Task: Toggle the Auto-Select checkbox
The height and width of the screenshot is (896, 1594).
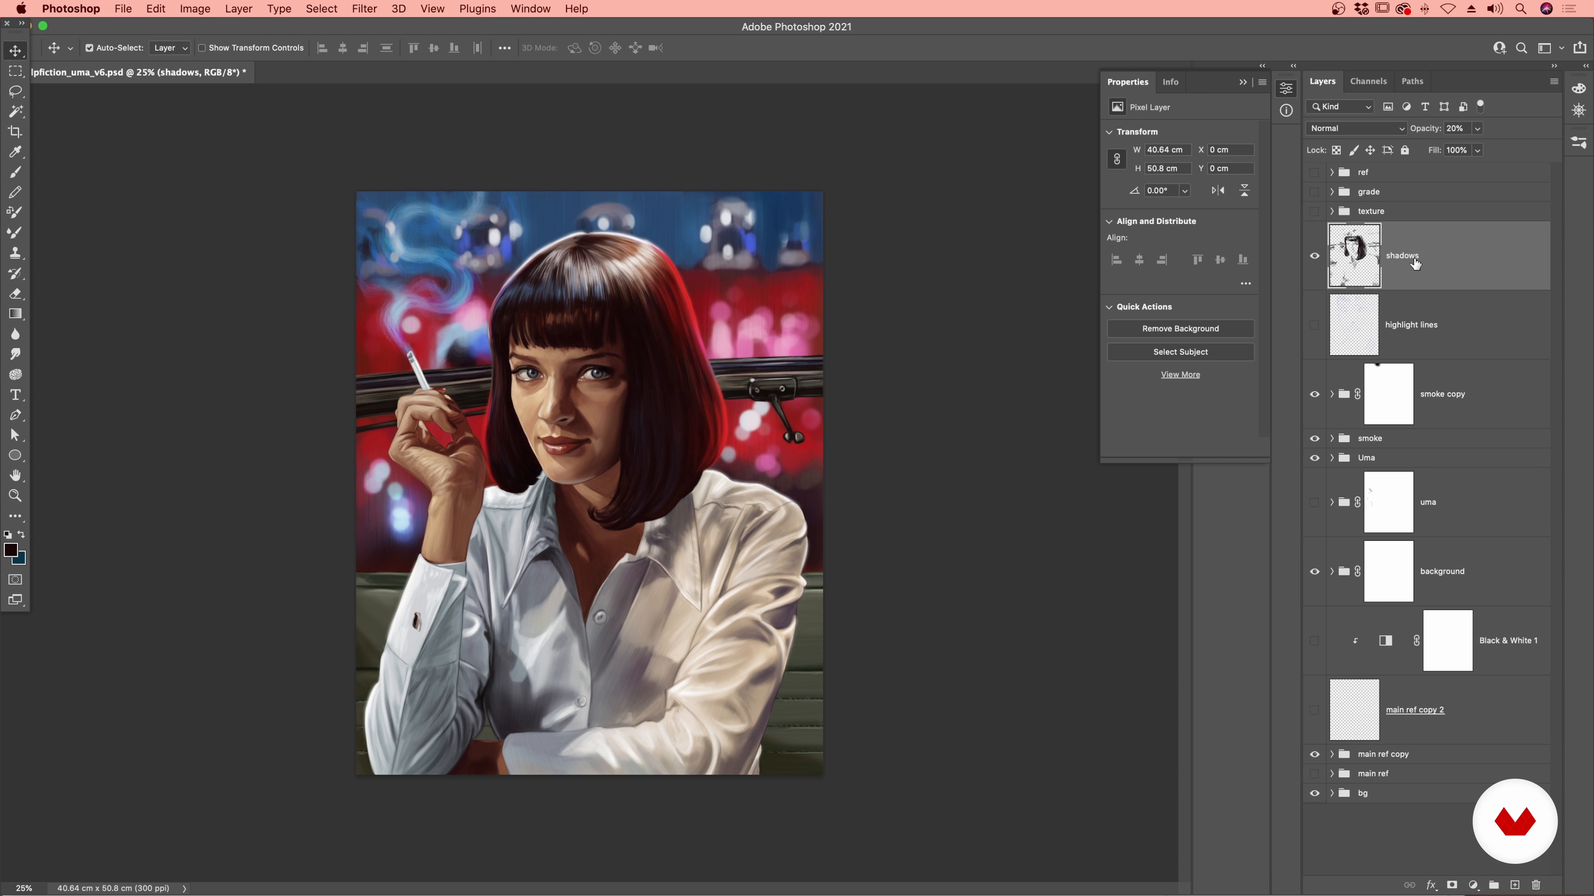Action: point(89,48)
